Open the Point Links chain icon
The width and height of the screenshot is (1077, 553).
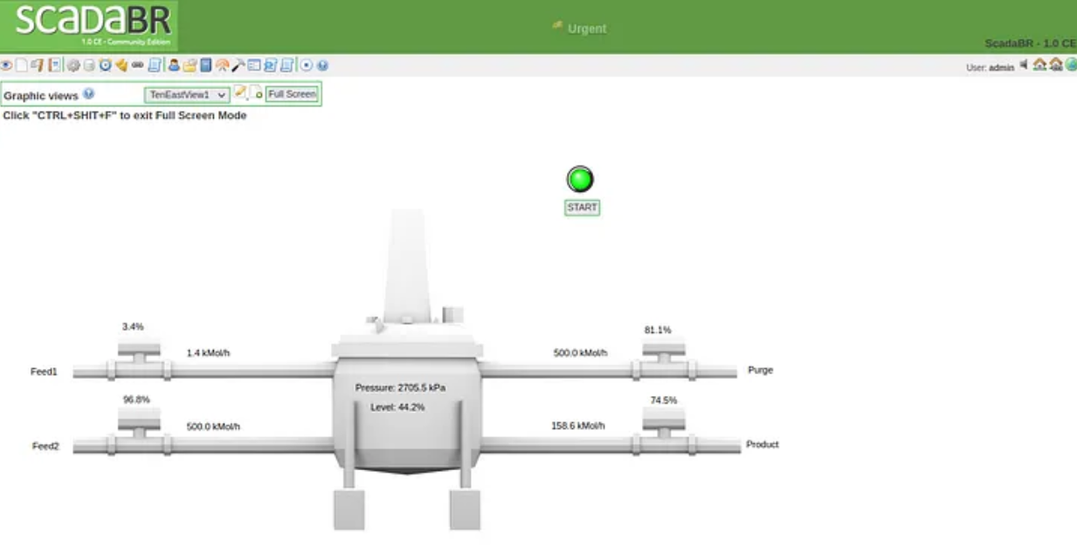click(x=136, y=64)
